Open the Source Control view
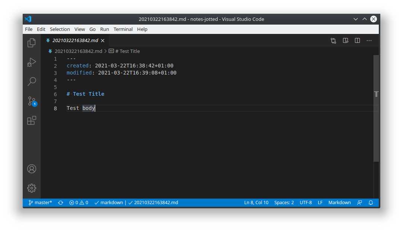 (x=31, y=101)
